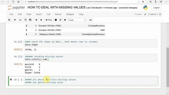Click the In [2]: prompt

(18, 42)
